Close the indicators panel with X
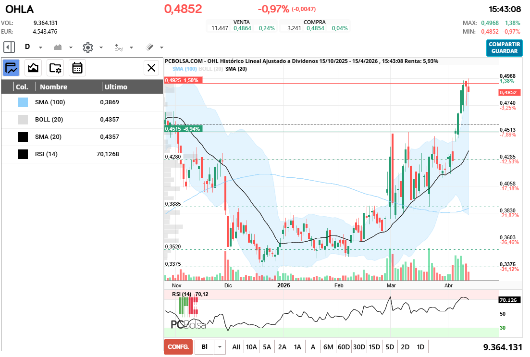 tap(151, 68)
